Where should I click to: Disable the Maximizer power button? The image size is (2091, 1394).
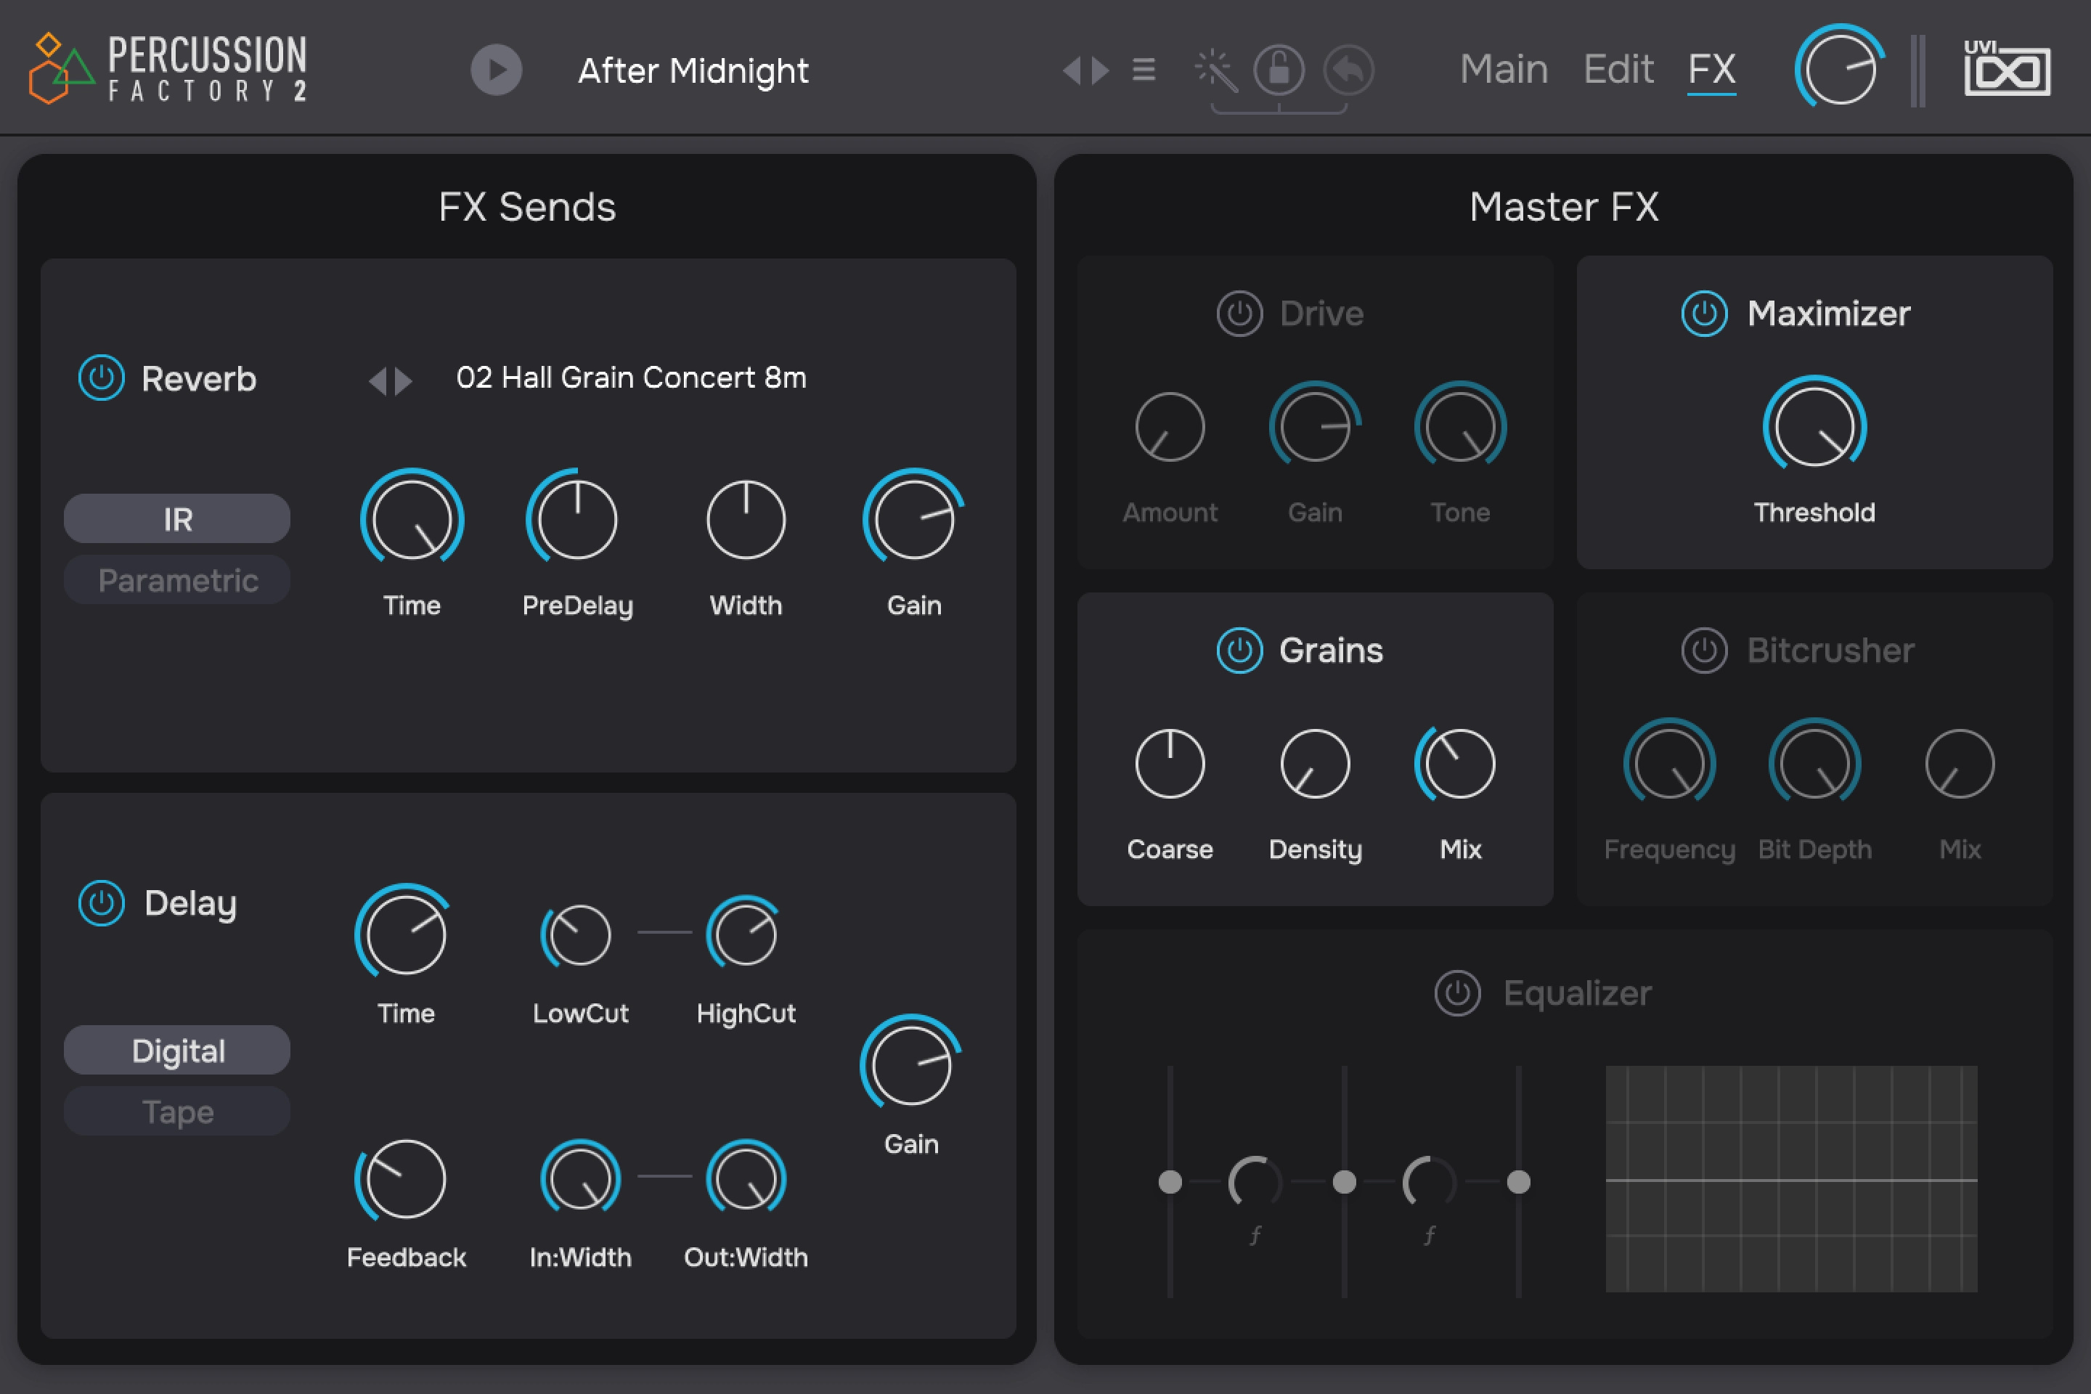1704,313
